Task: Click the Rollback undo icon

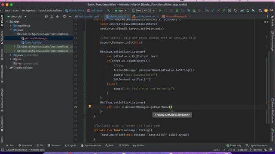Action: pyautogui.click(x=235, y=11)
